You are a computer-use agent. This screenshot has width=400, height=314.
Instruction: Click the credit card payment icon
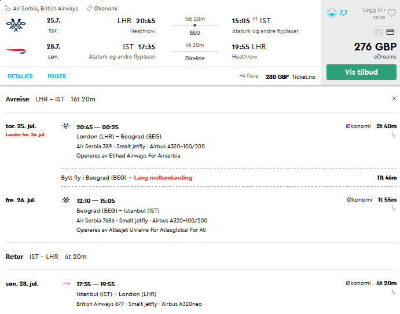click(390, 32)
